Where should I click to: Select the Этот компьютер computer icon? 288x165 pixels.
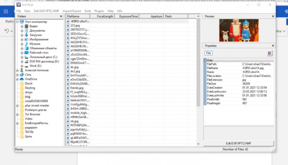22,22
